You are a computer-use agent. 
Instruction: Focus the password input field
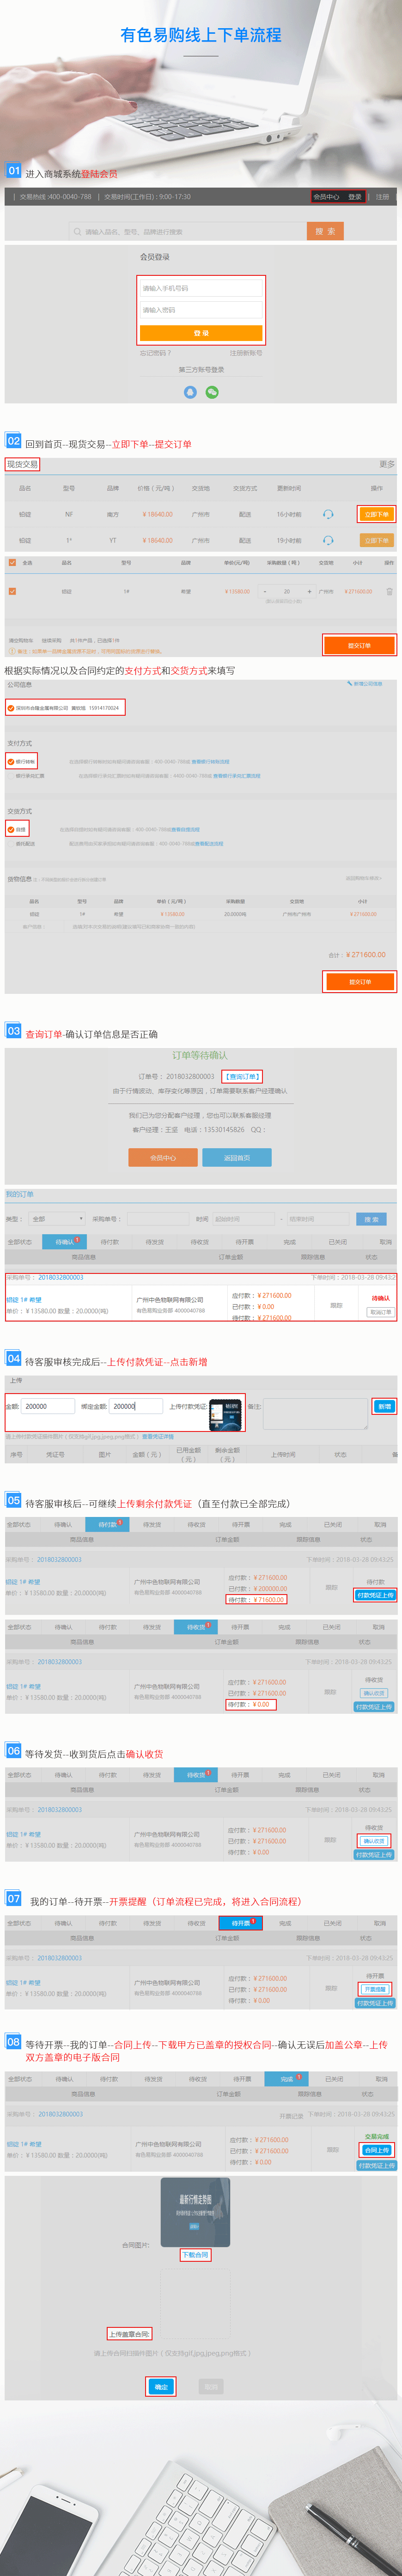pos(201,310)
